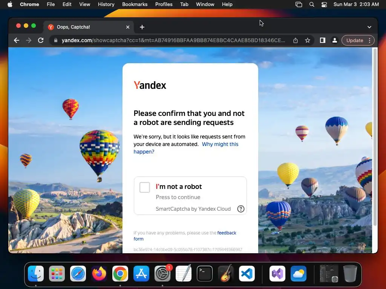Expand the tab search chevron

tap(369, 27)
